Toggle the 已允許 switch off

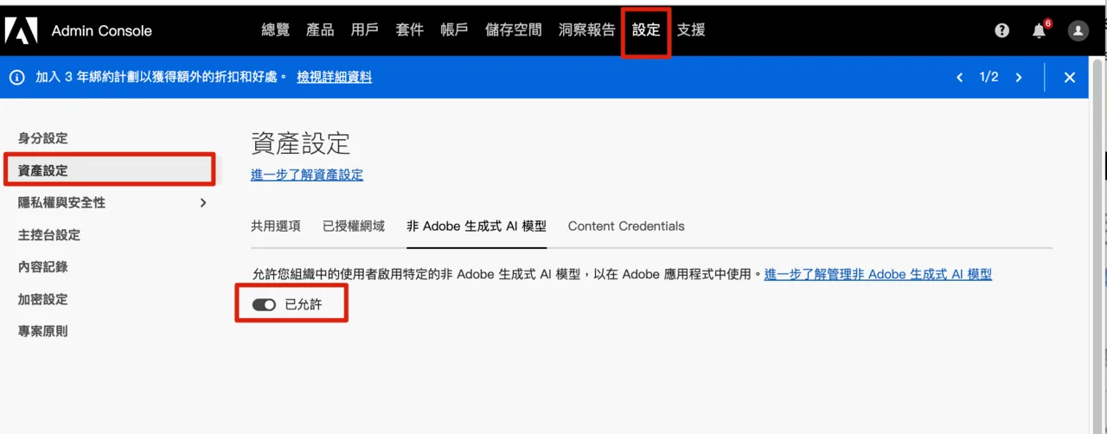tap(264, 304)
